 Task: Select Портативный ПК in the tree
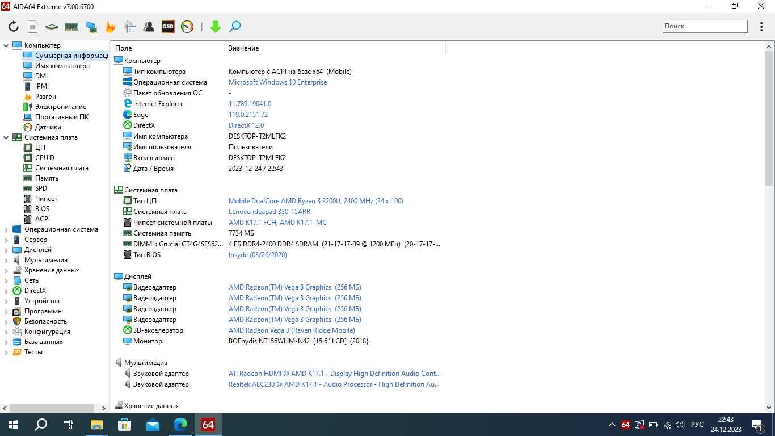point(56,117)
